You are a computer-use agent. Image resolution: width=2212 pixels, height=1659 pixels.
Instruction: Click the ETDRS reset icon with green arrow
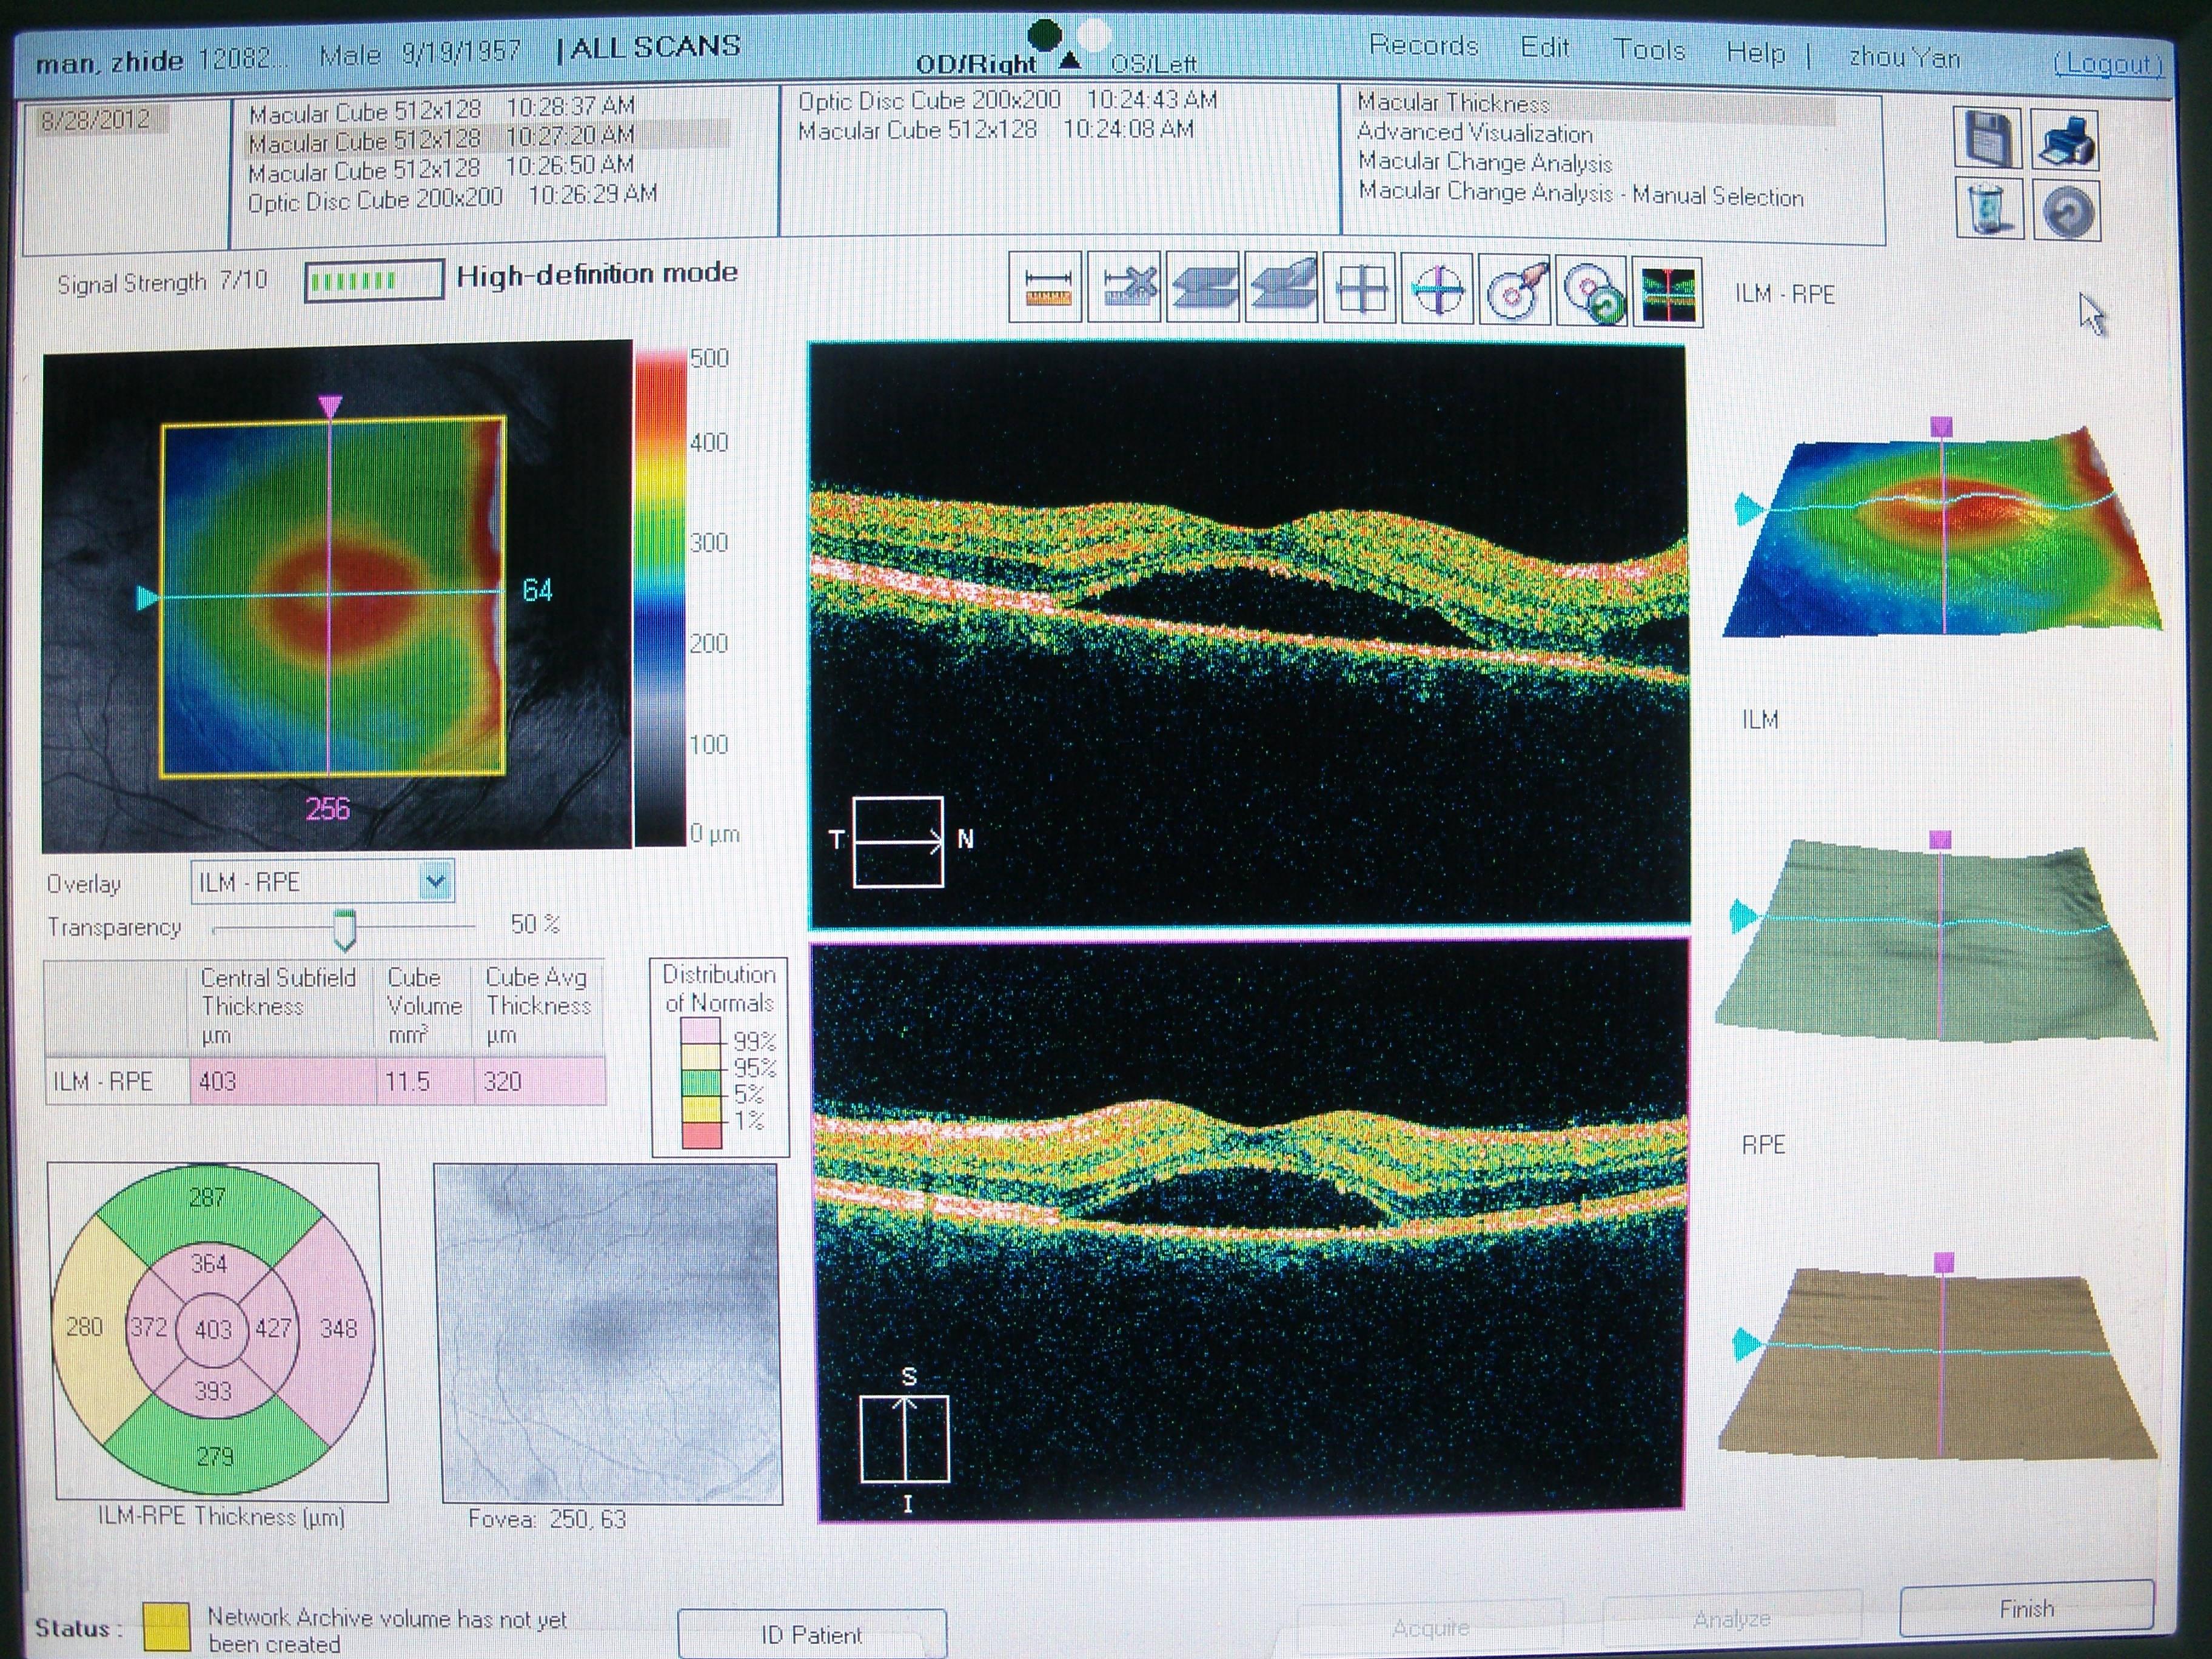[x=1591, y=291]
